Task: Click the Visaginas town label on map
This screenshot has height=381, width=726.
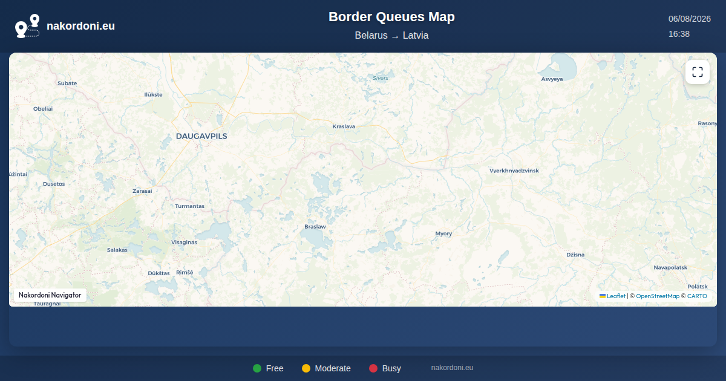Action: click(x=184, y=242)
